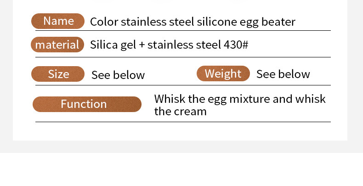
Task: Click '430#' in the material description
Action: [236, 45]
